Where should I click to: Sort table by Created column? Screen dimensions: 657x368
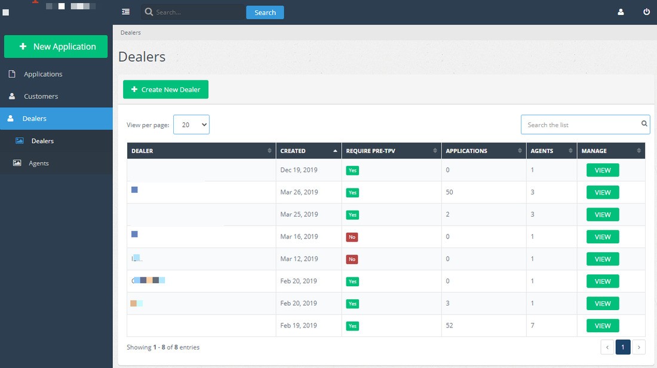tap(308, 151)
